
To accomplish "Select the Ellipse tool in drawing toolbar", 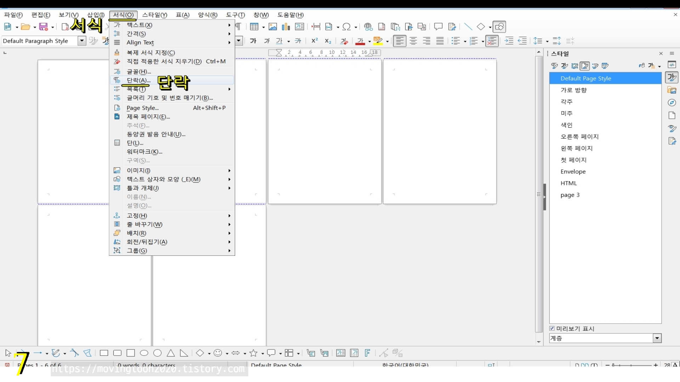I will coord(144,353).
